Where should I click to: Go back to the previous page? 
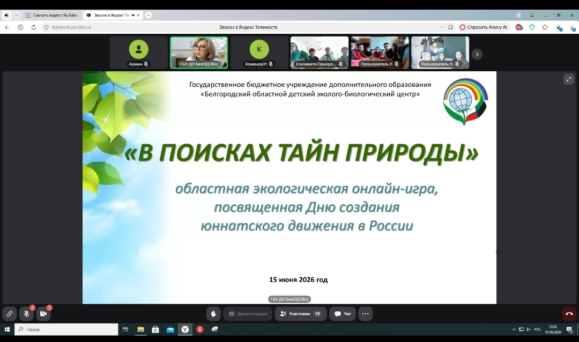(x=7, y=27)
